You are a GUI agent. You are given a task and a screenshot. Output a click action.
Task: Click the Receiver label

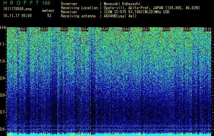pos(69,12)
